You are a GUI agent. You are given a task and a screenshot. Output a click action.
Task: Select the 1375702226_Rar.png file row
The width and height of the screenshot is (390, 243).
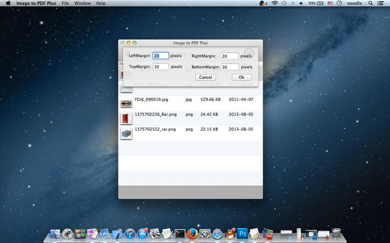click(x=191, y=119)
